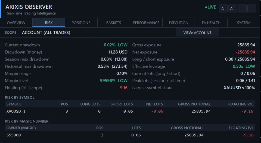Open the EA HEALTH tab

tap(211, 23)
